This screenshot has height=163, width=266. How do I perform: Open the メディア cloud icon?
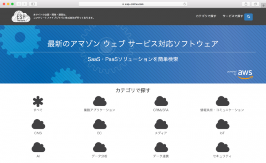[161, 124]
